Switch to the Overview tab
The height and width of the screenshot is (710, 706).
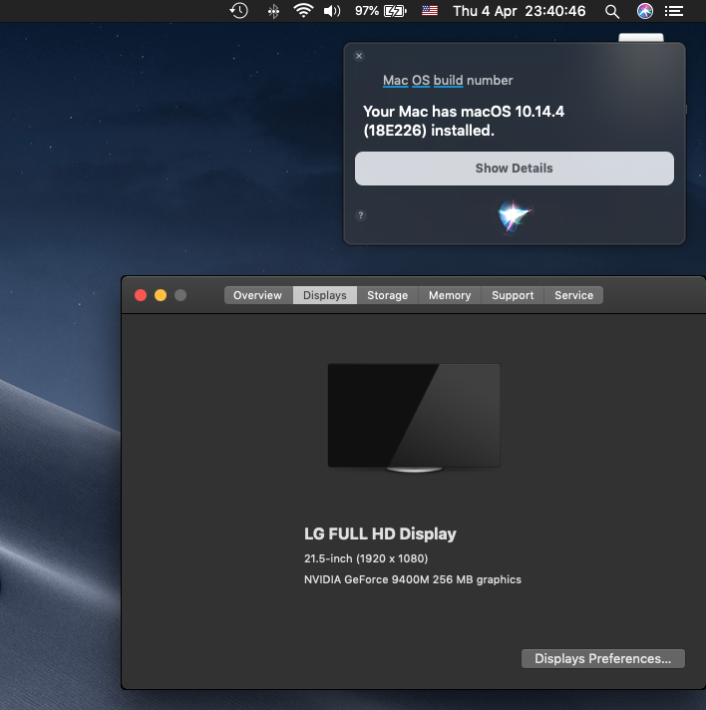point(257,295)
